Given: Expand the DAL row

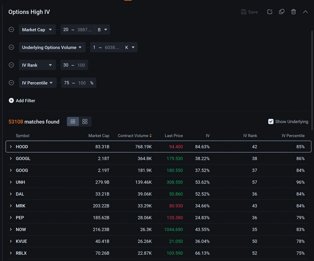Looking at the screenshot, I should click(11, 194).
